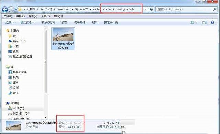Click the 新建文件夹 new folder button
This screenshot has height=134, width=220.
click(x=111, y=22)
